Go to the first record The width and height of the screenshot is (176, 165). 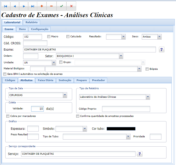(6, 6)
